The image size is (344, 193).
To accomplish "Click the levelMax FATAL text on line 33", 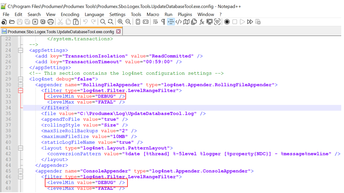I will 86,102.
